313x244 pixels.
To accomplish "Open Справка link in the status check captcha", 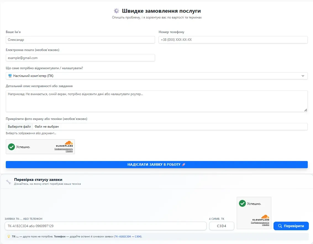I will coord(266,225).
